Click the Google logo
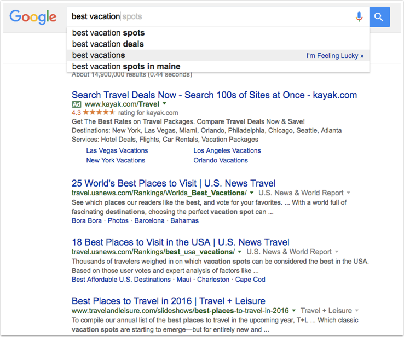404x337 pixels. coord(33,17)
